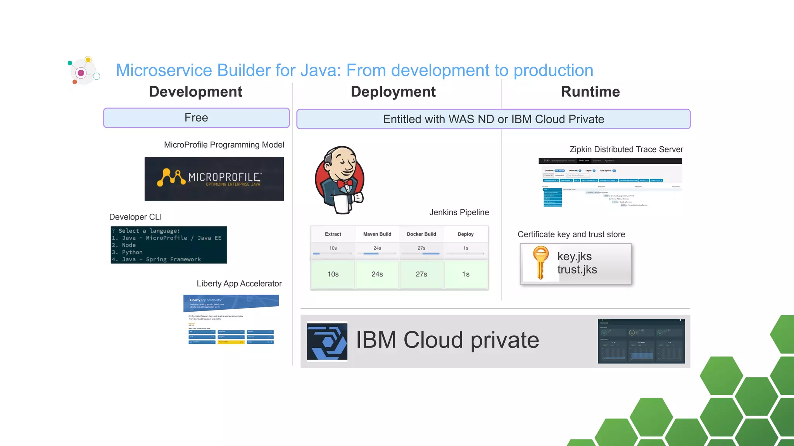Click the green 27s stage cell
The width and height of the screenshot is (794, 446).
(421, 274)
